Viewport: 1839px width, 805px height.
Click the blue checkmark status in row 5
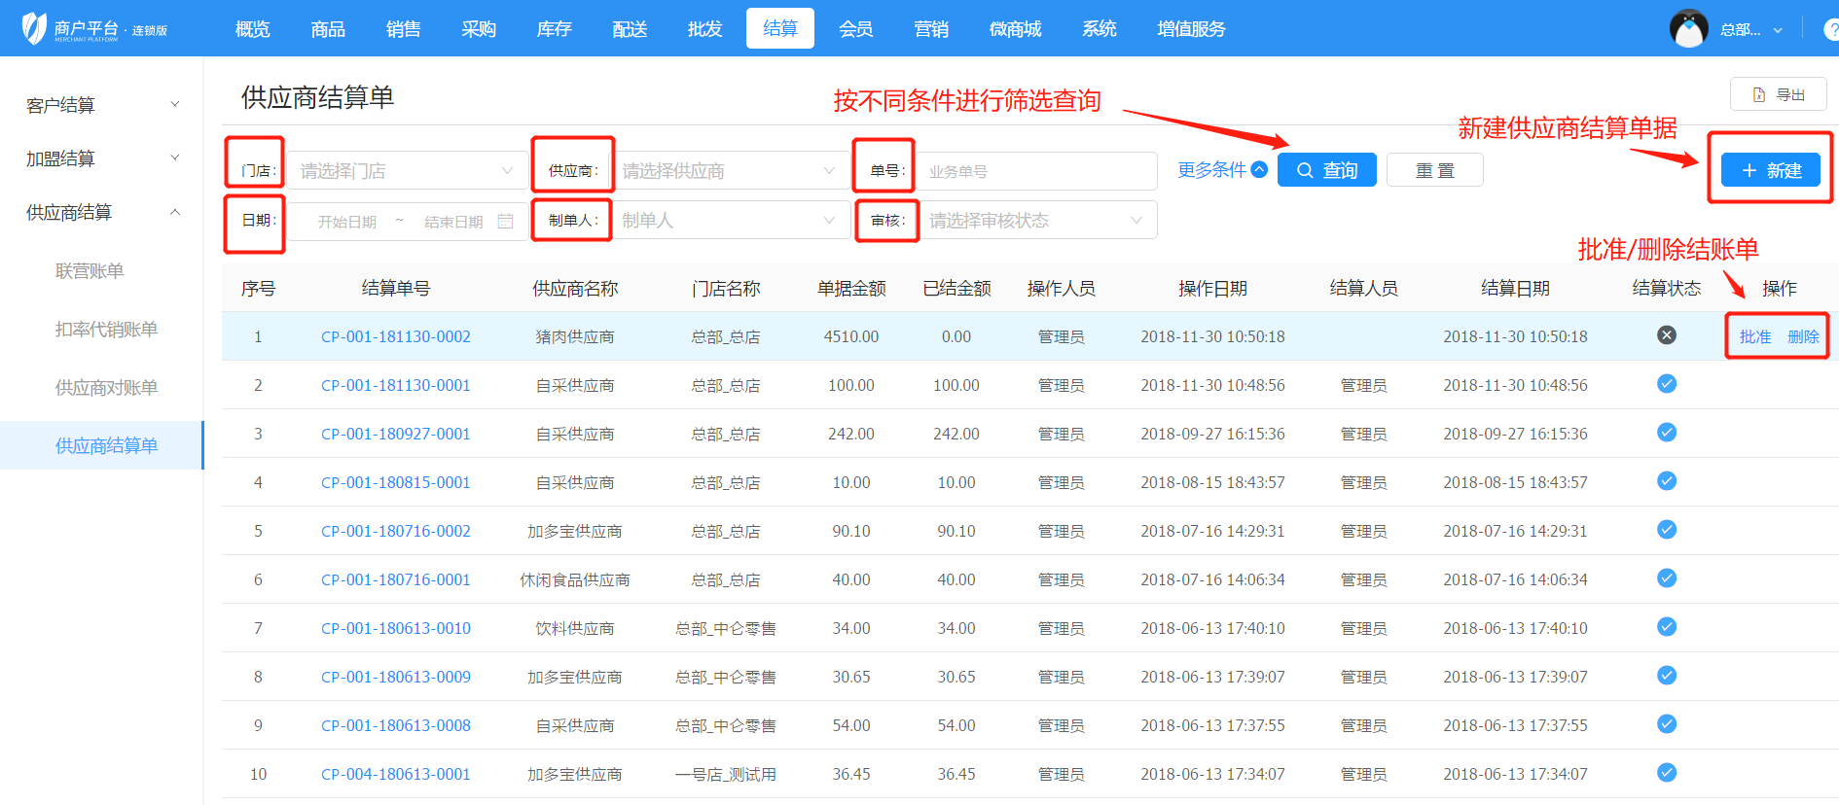[1666, 530]
